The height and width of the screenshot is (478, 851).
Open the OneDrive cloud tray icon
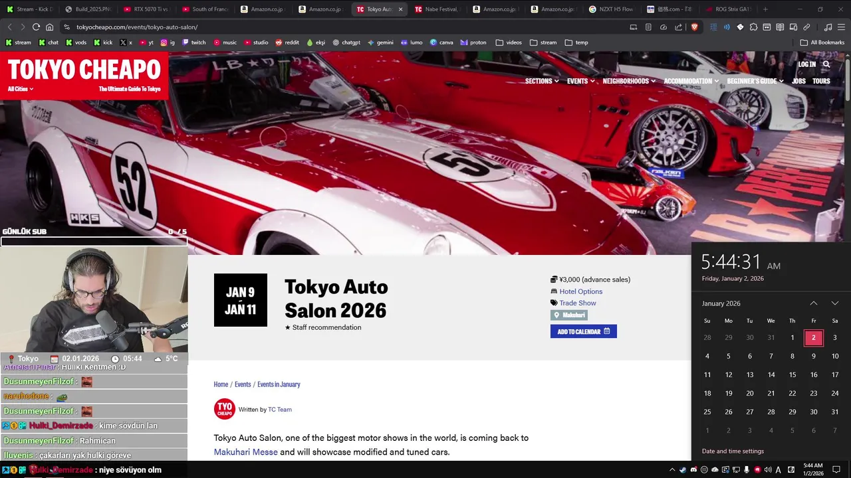[715, 470]
